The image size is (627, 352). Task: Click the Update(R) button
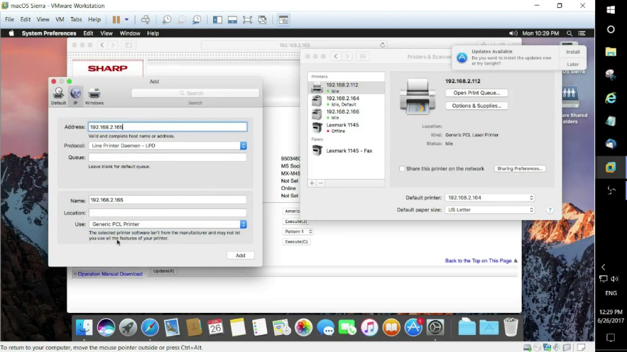point(164,271)
